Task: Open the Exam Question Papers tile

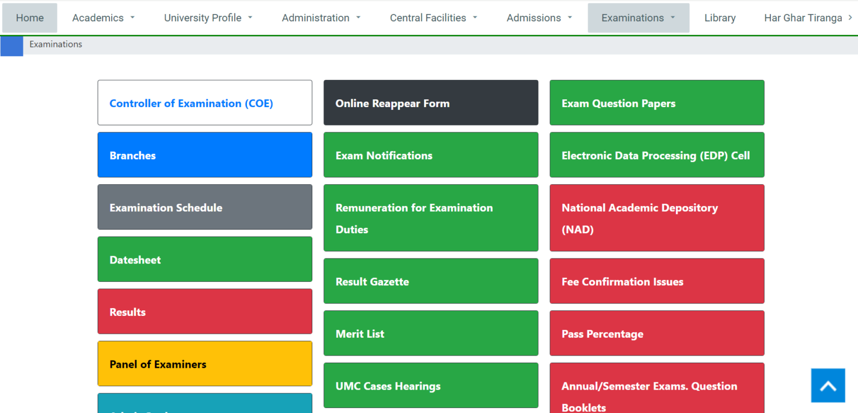Action: pyautogui.click(x=656, y=103)
